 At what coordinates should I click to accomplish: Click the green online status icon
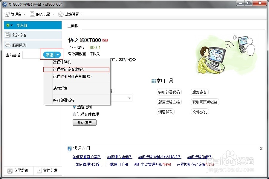(8, 25)
